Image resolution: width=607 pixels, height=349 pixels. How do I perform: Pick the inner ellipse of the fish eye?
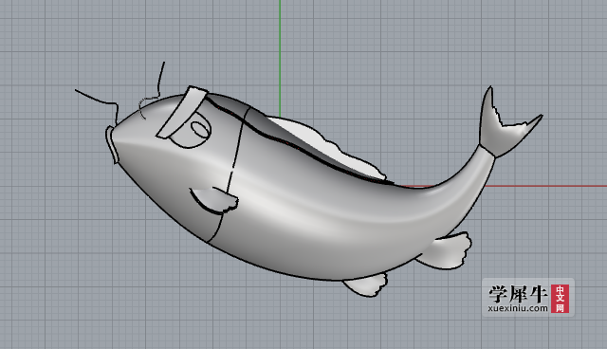click(x=200, y=129)
